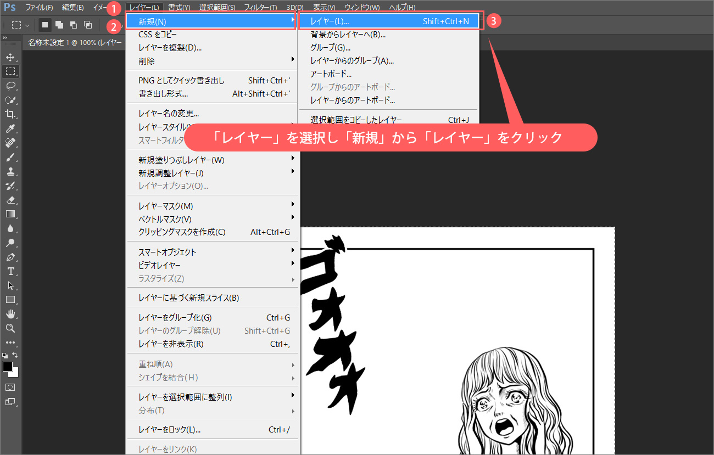Expand the ベクトルマスク(V) submenu
Viewport: 714px width, 455px height.
(x=211, y=219)
